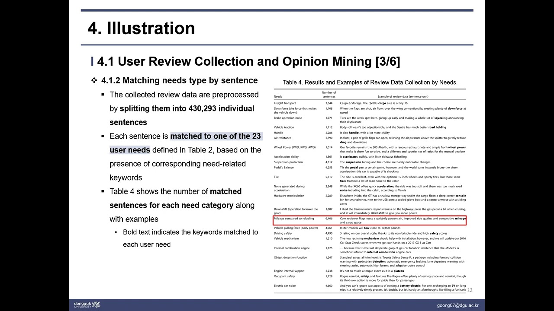Screen dimensions: 554x311
Task: Click bold text 'splitting them into 430,293 individual'
Action: tap(187, 108)
